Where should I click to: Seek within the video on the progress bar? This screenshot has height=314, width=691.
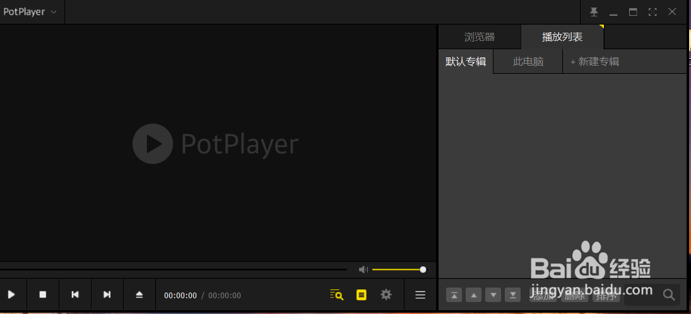[173, 269]
